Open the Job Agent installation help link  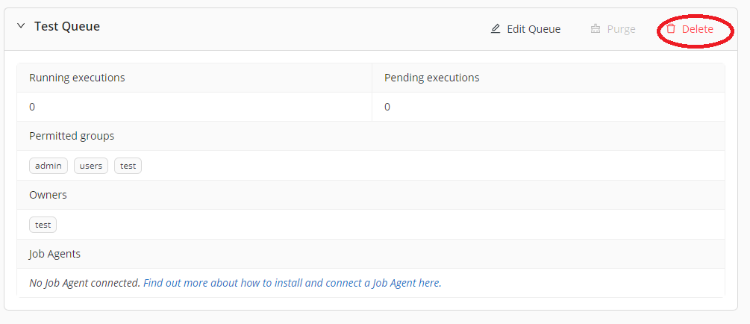[x=291, y=283]
